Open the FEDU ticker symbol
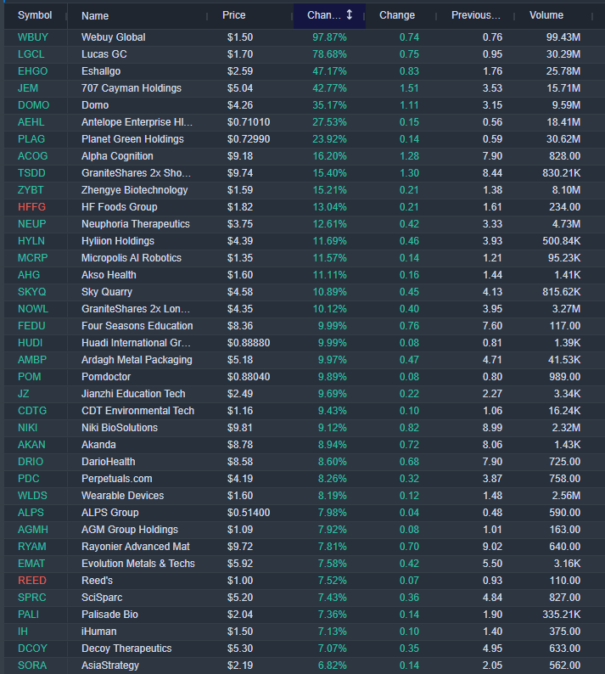This screenshot has width=605, height=674. coord(31,326)
